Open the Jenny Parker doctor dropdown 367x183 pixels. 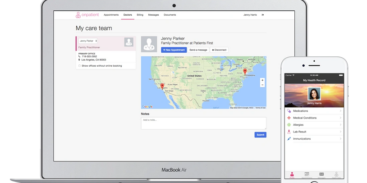[88, 41]
